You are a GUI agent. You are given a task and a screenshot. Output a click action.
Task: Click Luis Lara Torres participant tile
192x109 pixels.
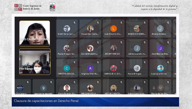point(160,68)
